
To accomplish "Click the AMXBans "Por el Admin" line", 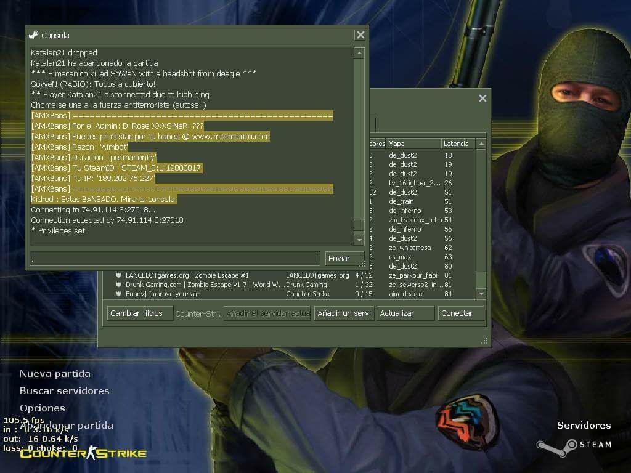I will [118, 126].
